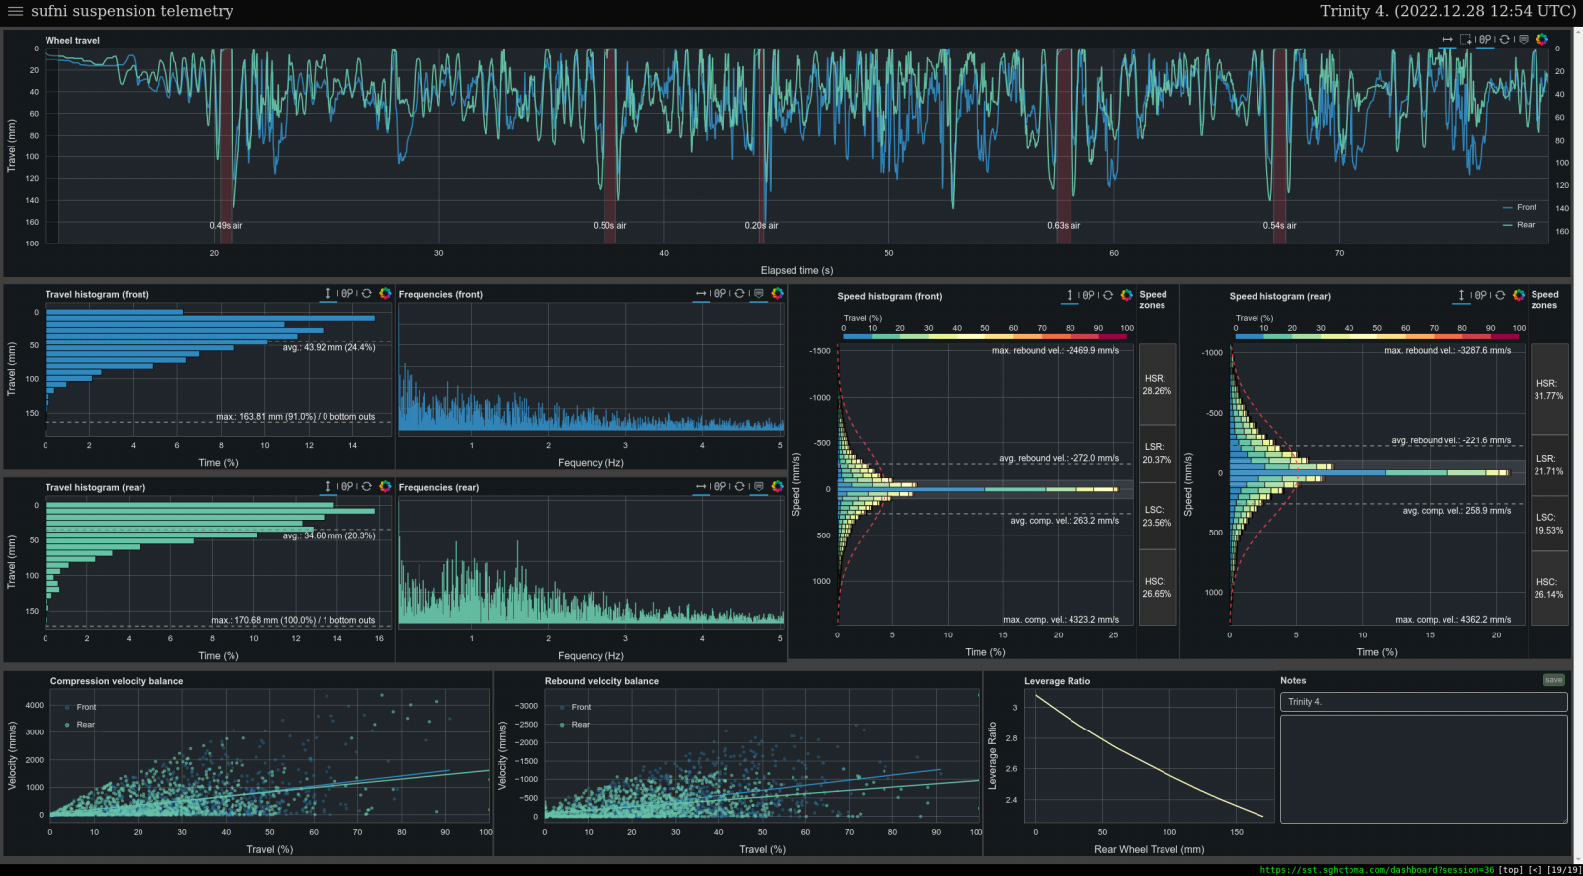This screenshot has width=1583, height=876.
Task: Click the 0.49s air jump marker
Action: 226,225
